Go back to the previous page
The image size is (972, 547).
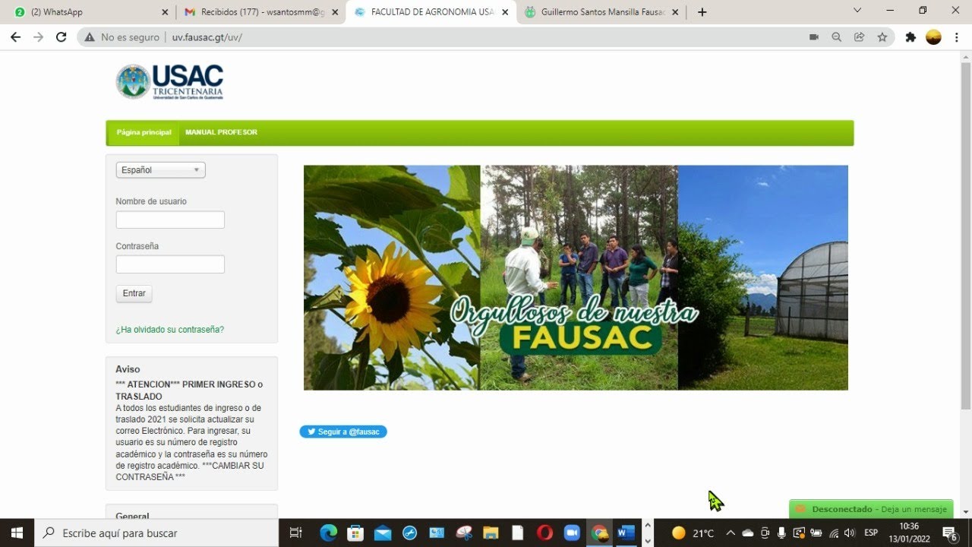point(15,36)
